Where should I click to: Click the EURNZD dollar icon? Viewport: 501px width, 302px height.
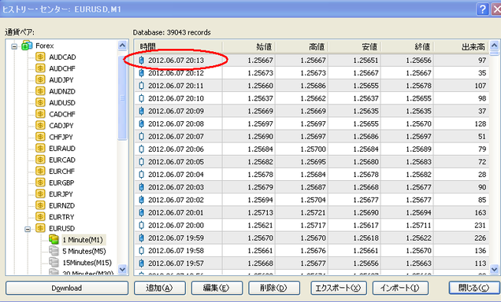(x=40, y=205)
